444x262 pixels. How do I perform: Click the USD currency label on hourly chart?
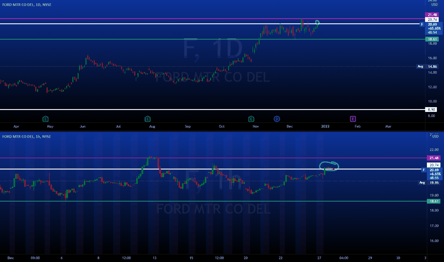(x=435, y=136)
